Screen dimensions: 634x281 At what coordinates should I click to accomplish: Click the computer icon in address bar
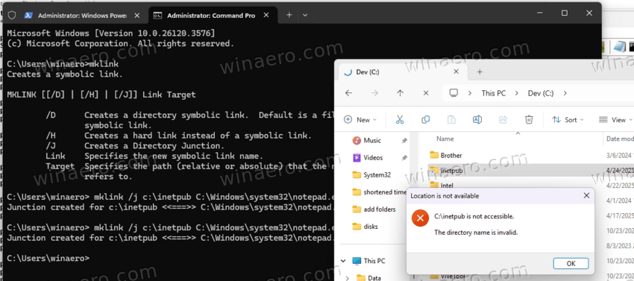[x=453, y=93]
